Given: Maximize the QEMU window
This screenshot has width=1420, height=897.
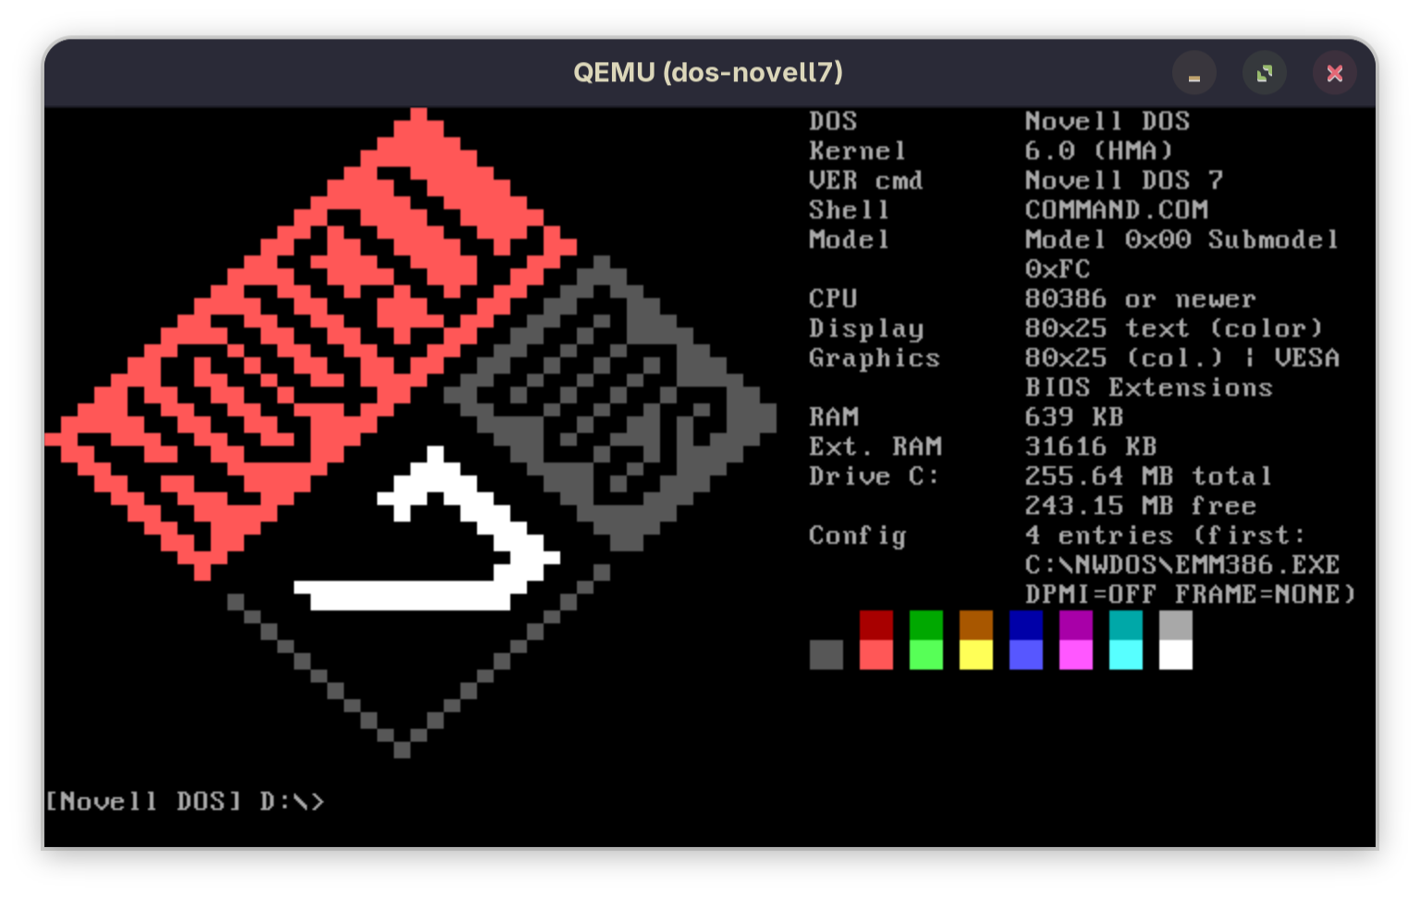Looking at the screenshot, I should 1264,73.
